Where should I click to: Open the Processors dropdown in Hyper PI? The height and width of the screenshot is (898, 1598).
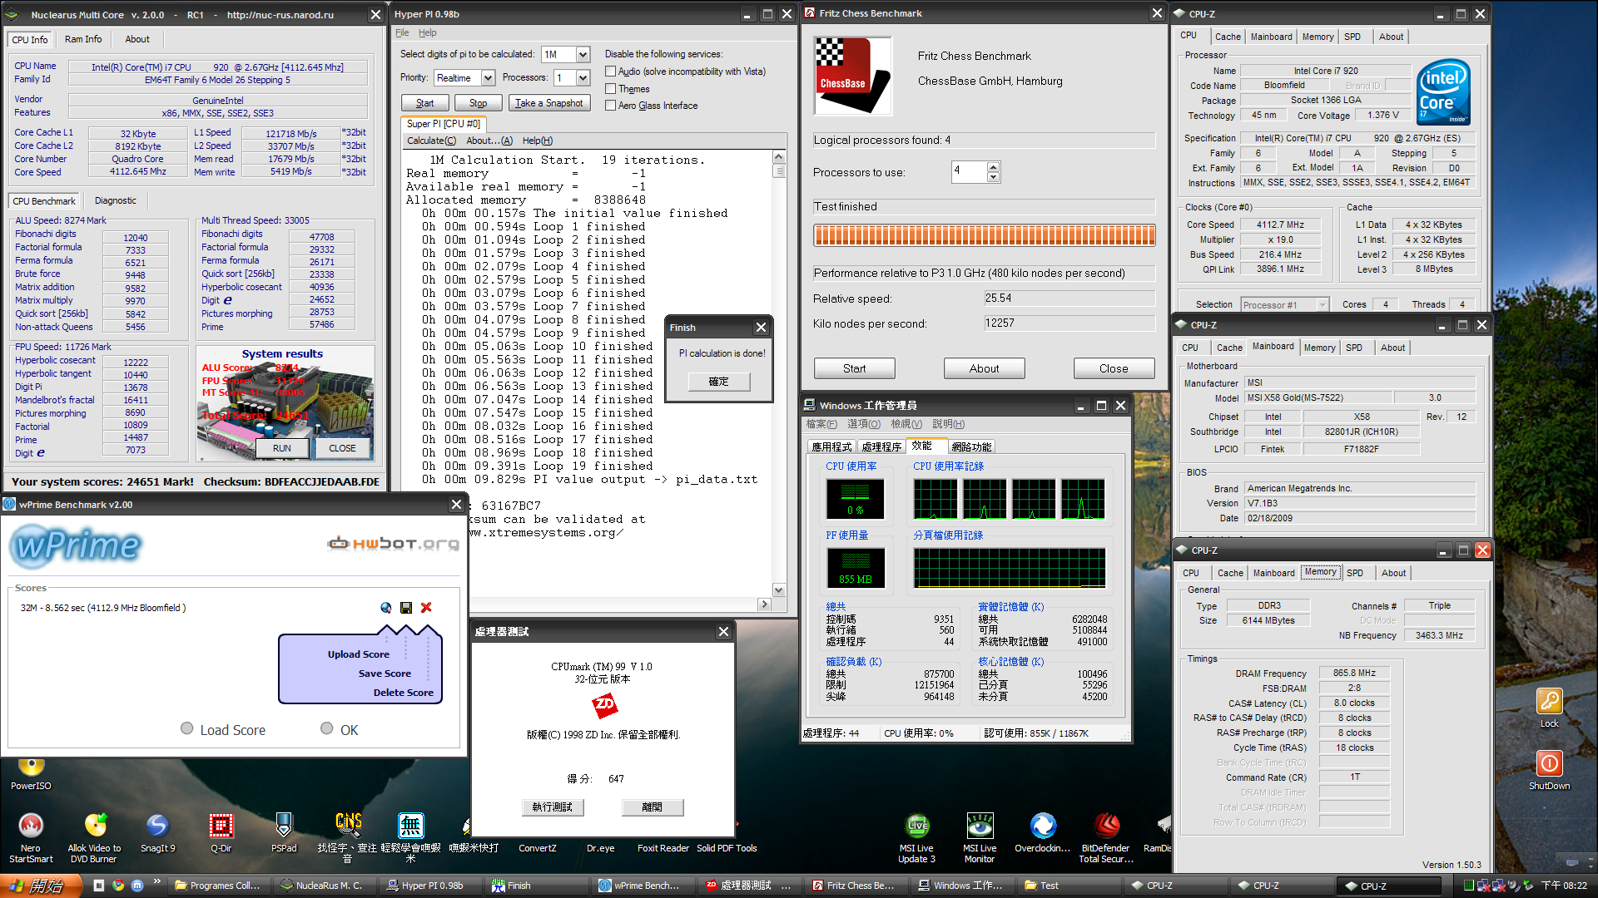point(583,78)
